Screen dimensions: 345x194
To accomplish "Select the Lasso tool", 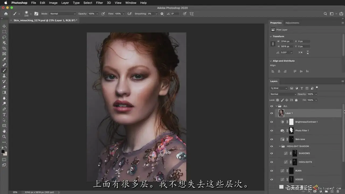I will [4, 37].
